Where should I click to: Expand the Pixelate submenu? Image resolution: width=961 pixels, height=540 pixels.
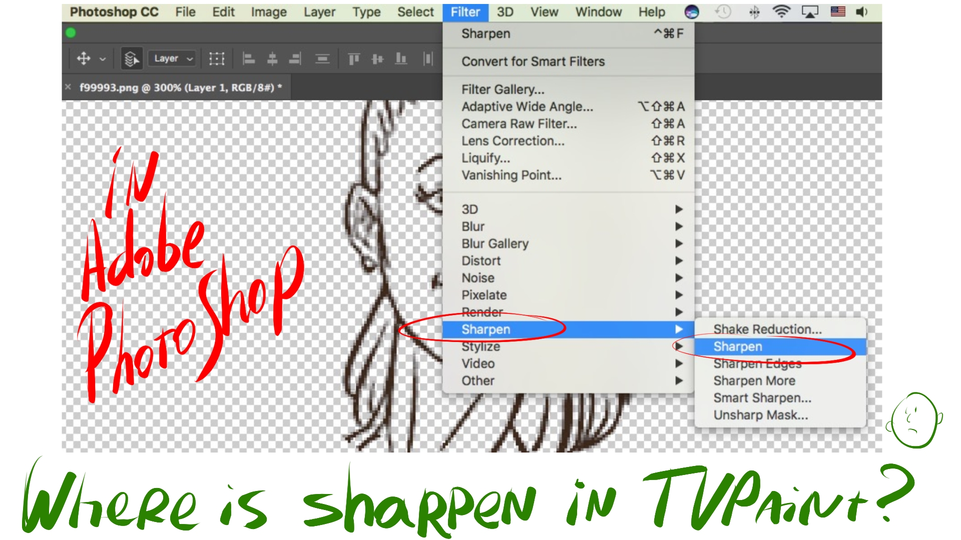click(569, 295)
